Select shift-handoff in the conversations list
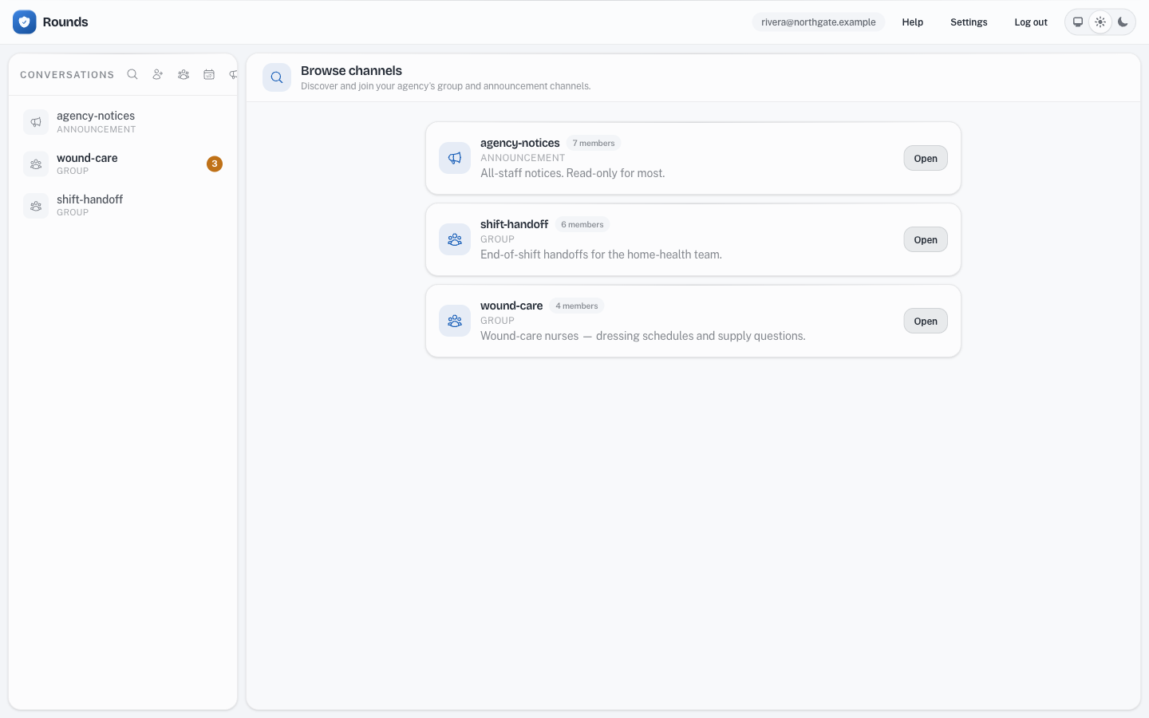1149x718 pixels. click(x=123, y=206)
